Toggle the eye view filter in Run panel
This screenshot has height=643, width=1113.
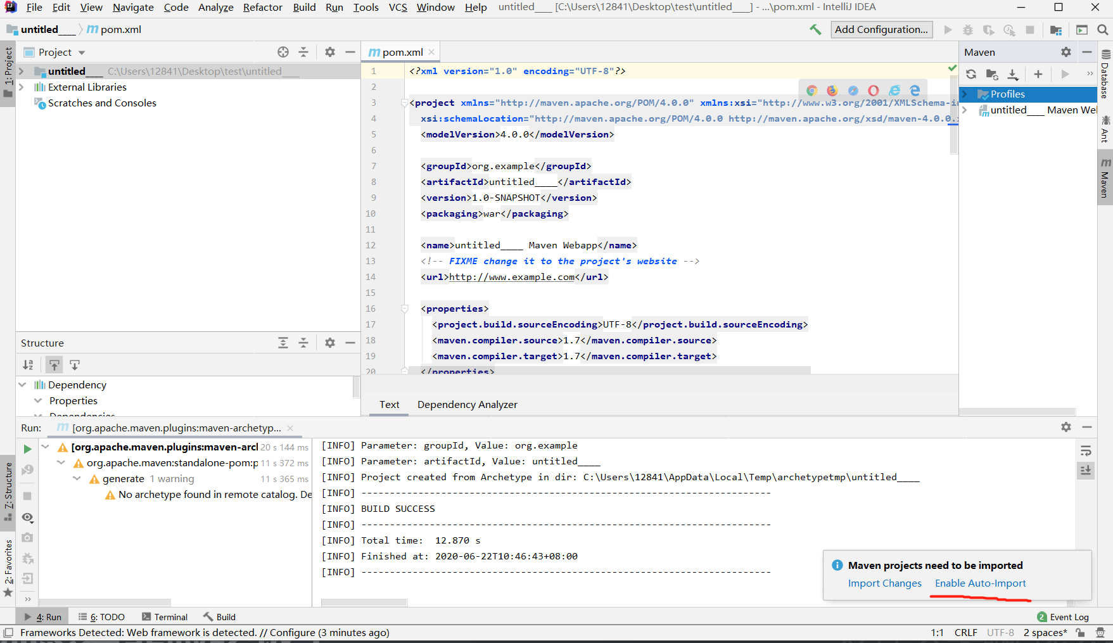point(27,518)
